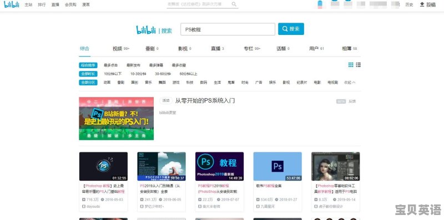
Task: Sort results by 最多收藏
Action: [179, 65]
